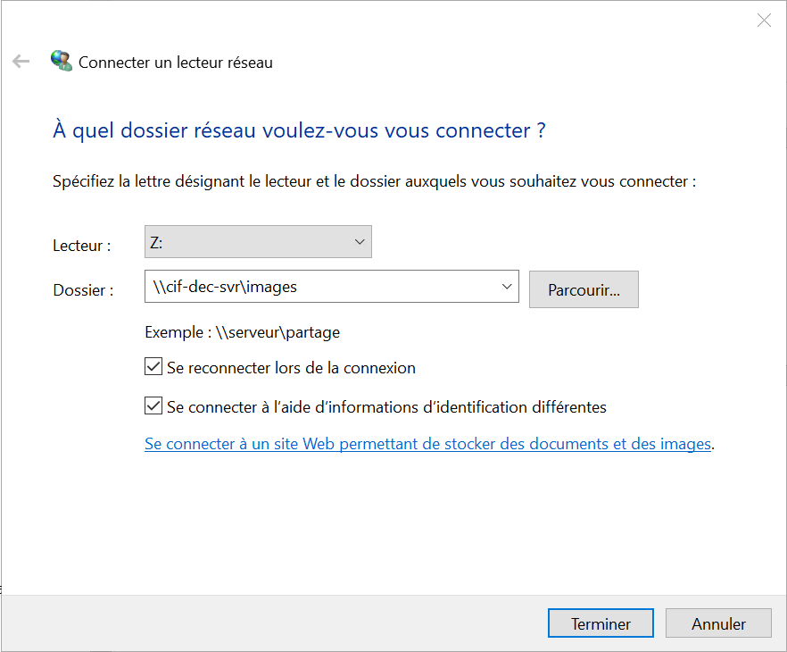The width and height of the screenshot is (787, 652).
Task: Close the dialog with the X button
Action: 764,21
